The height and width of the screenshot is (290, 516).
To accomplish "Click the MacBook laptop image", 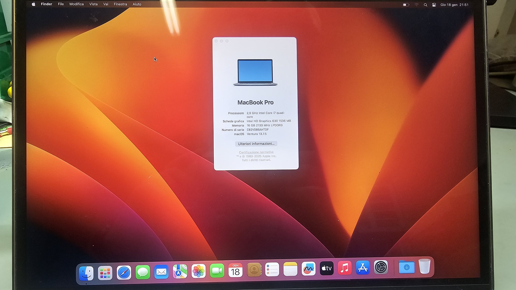I will (255, 72).
